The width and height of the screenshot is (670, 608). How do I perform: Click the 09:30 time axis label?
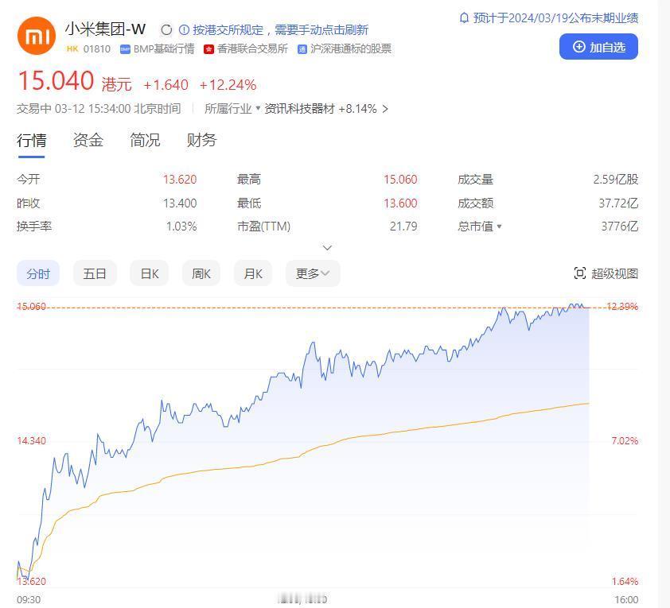(x=29, y=599)
